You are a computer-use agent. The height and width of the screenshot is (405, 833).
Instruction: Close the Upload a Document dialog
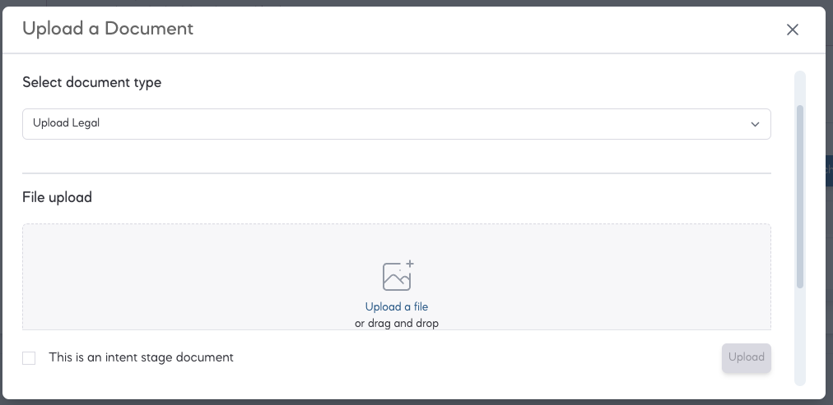(792, 30)
